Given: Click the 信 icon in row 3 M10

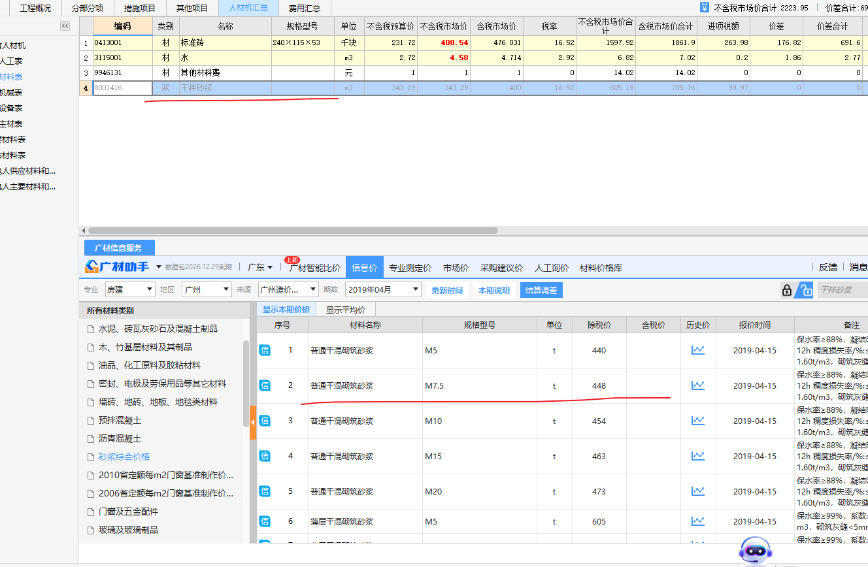Looking at the screenshot, I should point(265,421).
